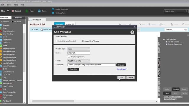Expand my-list-variable node

tap(167, 42)
